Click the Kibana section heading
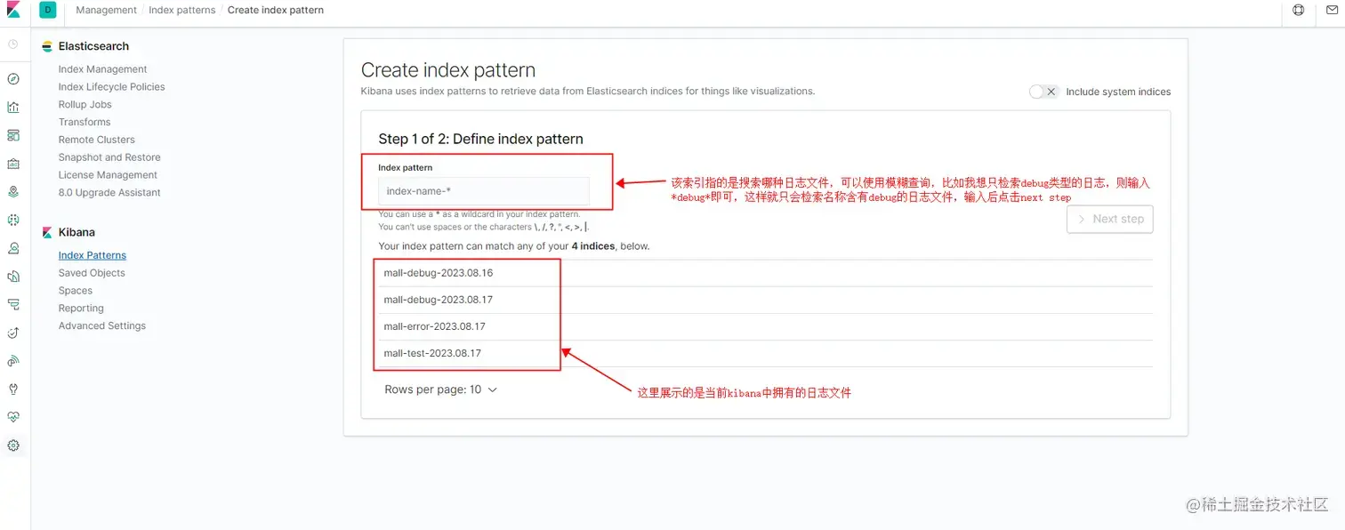Image resolution: width=1345 pixels, height=530 pixels. (x=77, y=232)
